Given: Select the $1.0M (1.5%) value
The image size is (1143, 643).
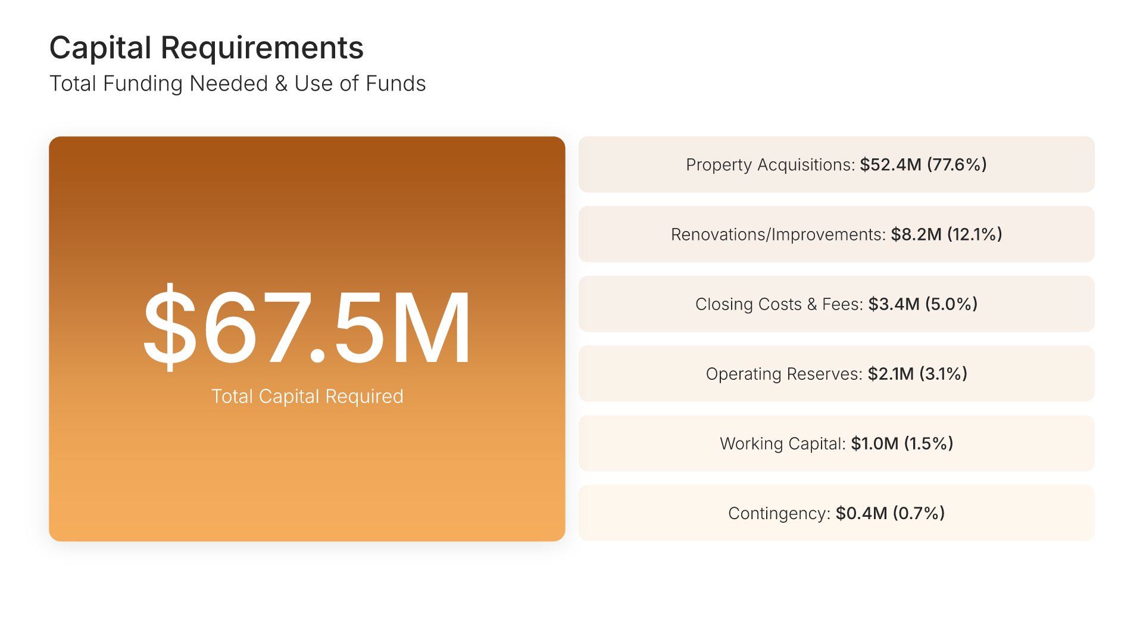Looking at the screenshot, I should 902,444.
